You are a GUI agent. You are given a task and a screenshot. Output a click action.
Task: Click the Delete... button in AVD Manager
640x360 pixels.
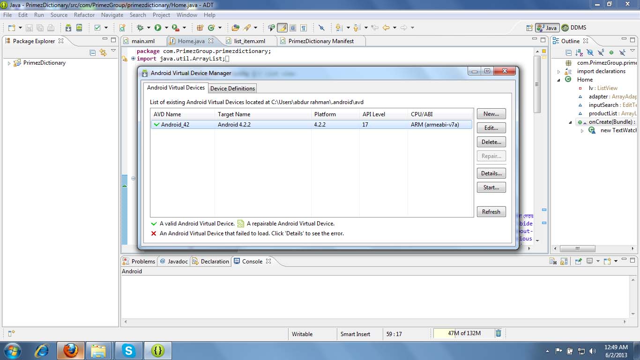491,142
